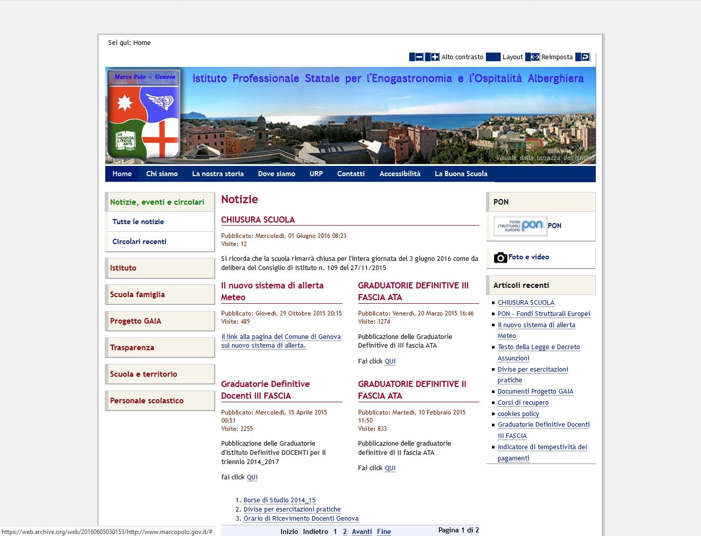Open Indicatore di tempestività dei pagamenti
The image size is (701, 536).
tap(542, 452)
